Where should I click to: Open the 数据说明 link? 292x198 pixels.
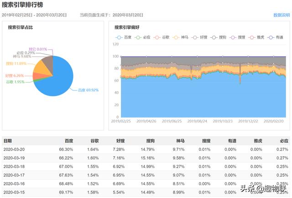click(x=282, y=15)
